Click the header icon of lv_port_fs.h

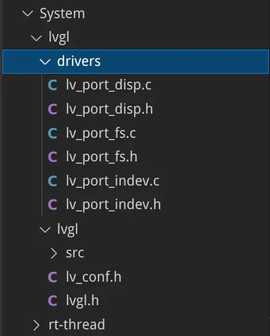(x=53, y=157)
